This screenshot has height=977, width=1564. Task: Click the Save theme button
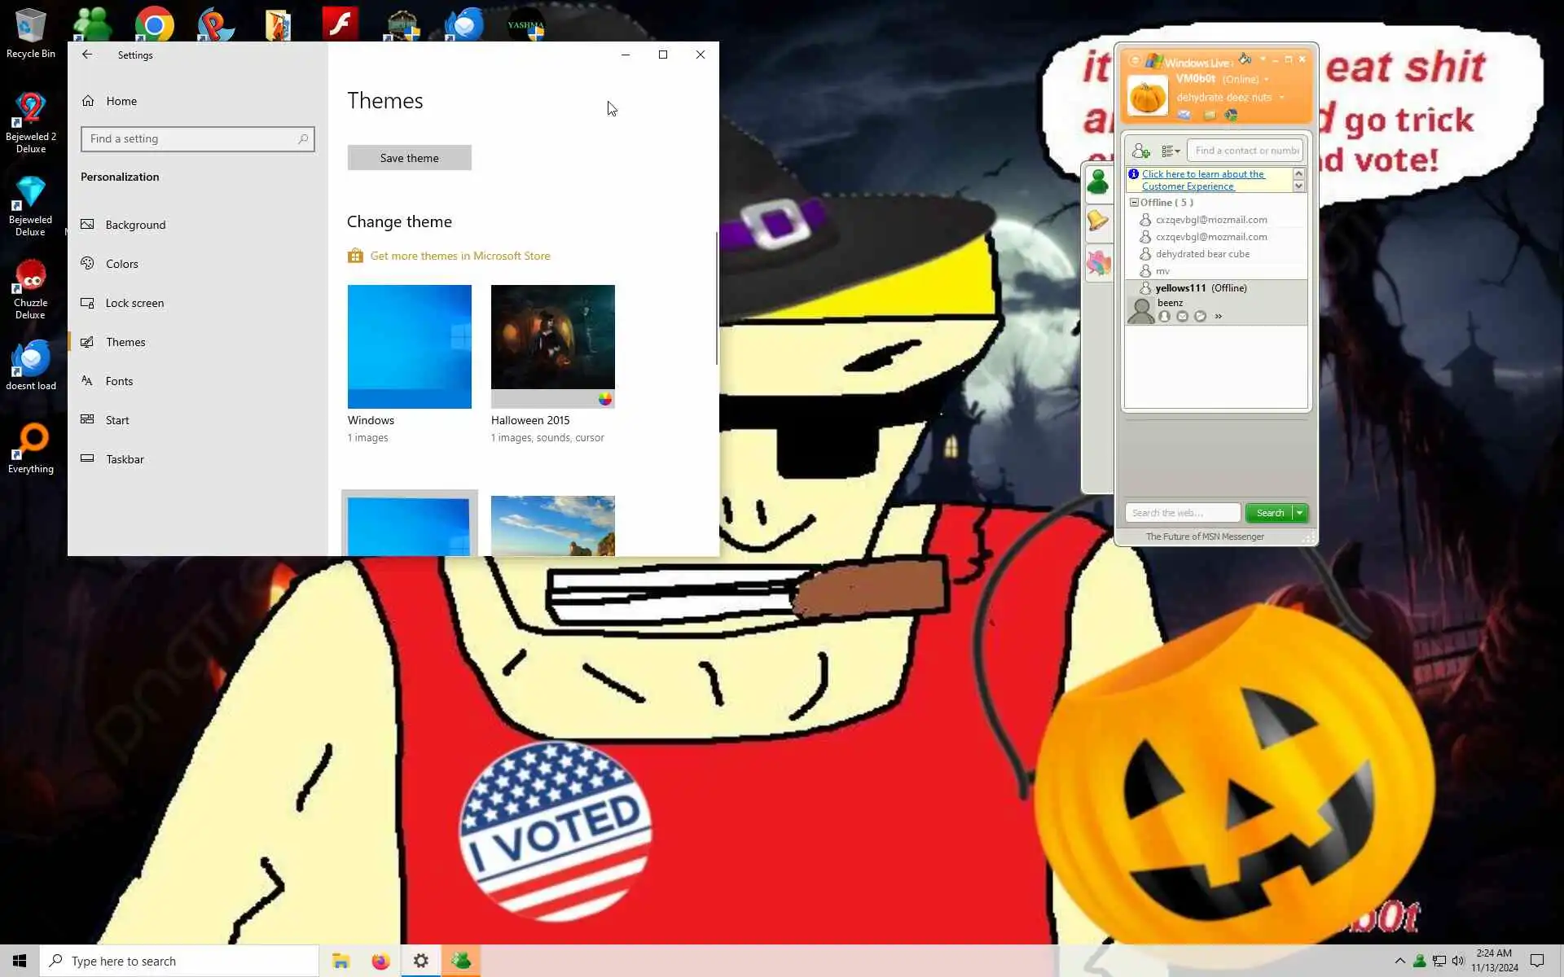tap(409, 158)
